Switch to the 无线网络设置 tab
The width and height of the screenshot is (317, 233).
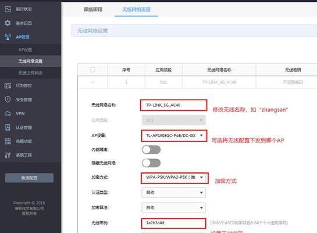tap(136, 9)
